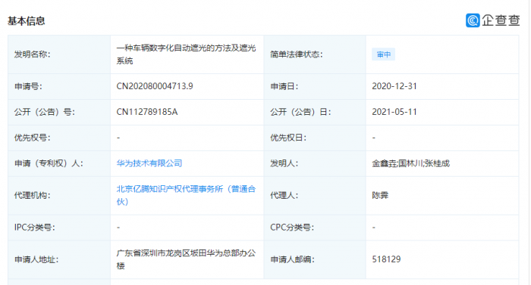This screenshot has height=285, width=531.
Task: Click the 简单法律状态 label cell
Action: point(315,54)
